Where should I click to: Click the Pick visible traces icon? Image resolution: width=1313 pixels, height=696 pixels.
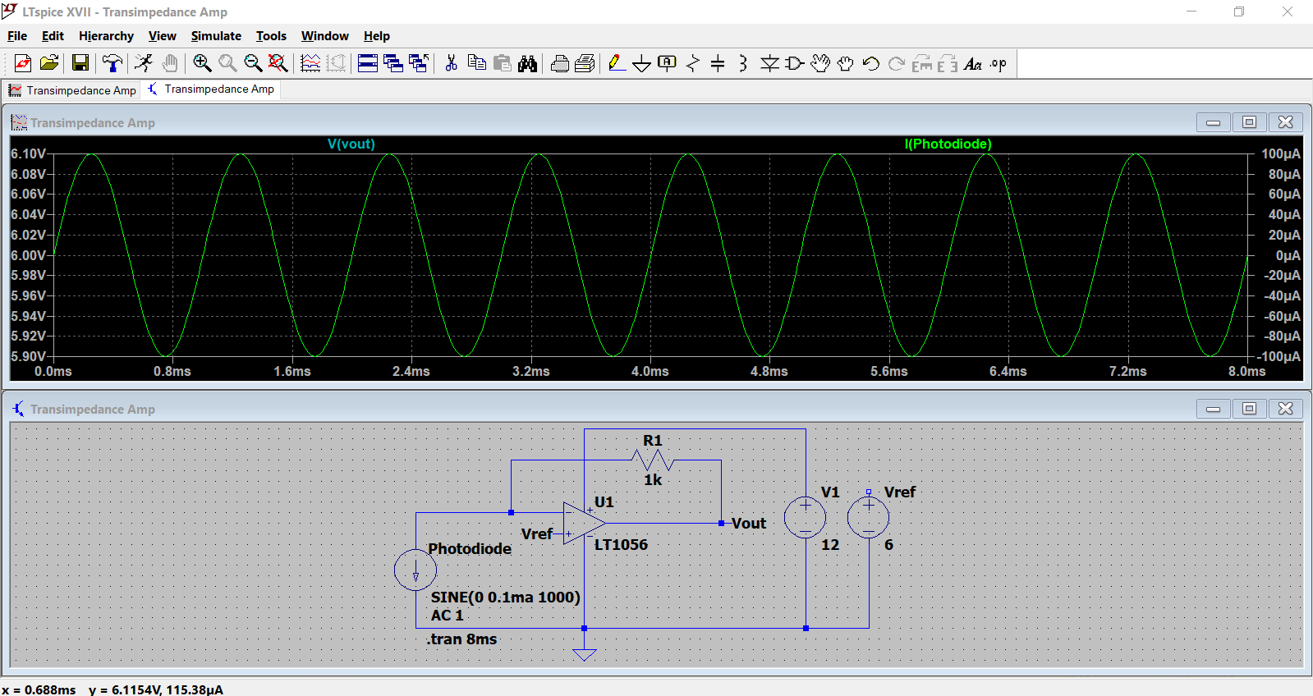click(310, 63)
